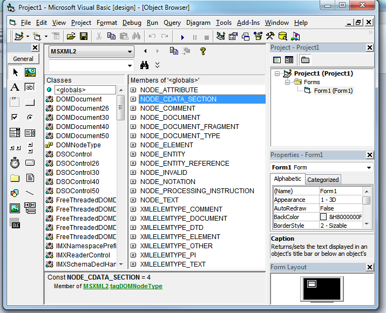Click the binoculars Search button in Object Browser
Image resolution: width=386 pixels, height=313 pixels.
[x=144, y=65]
